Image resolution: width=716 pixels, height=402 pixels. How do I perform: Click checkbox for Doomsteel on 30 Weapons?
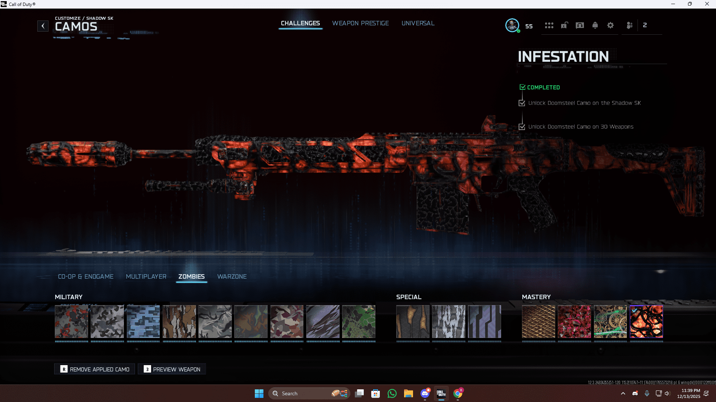522,127
